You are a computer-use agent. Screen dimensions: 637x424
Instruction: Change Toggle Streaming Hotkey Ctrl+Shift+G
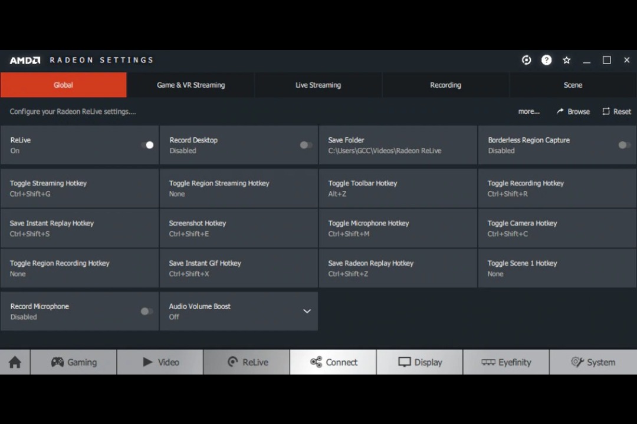tap(80, 188)
